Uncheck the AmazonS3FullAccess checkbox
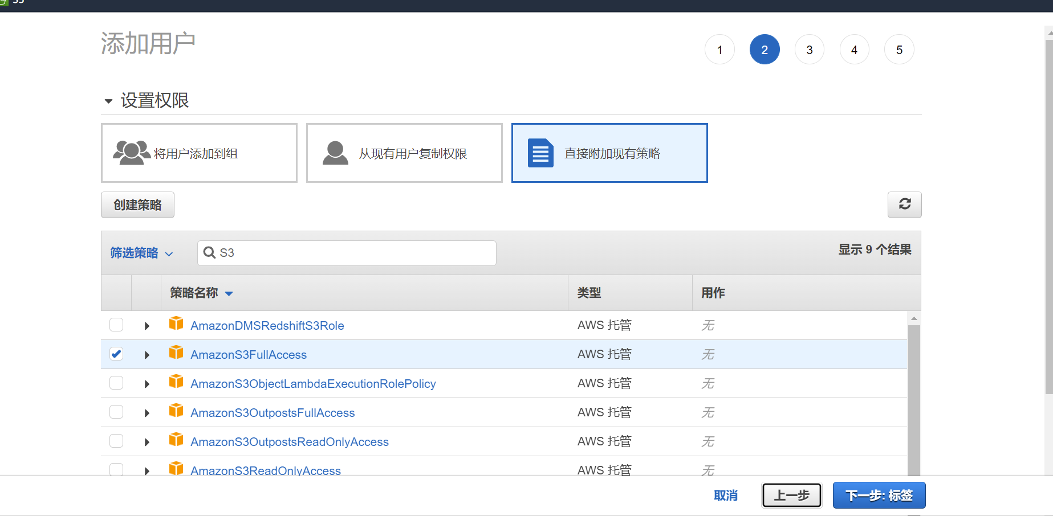Image resolution: width=1053 pixels, height=516 pixels. (116, 354)
